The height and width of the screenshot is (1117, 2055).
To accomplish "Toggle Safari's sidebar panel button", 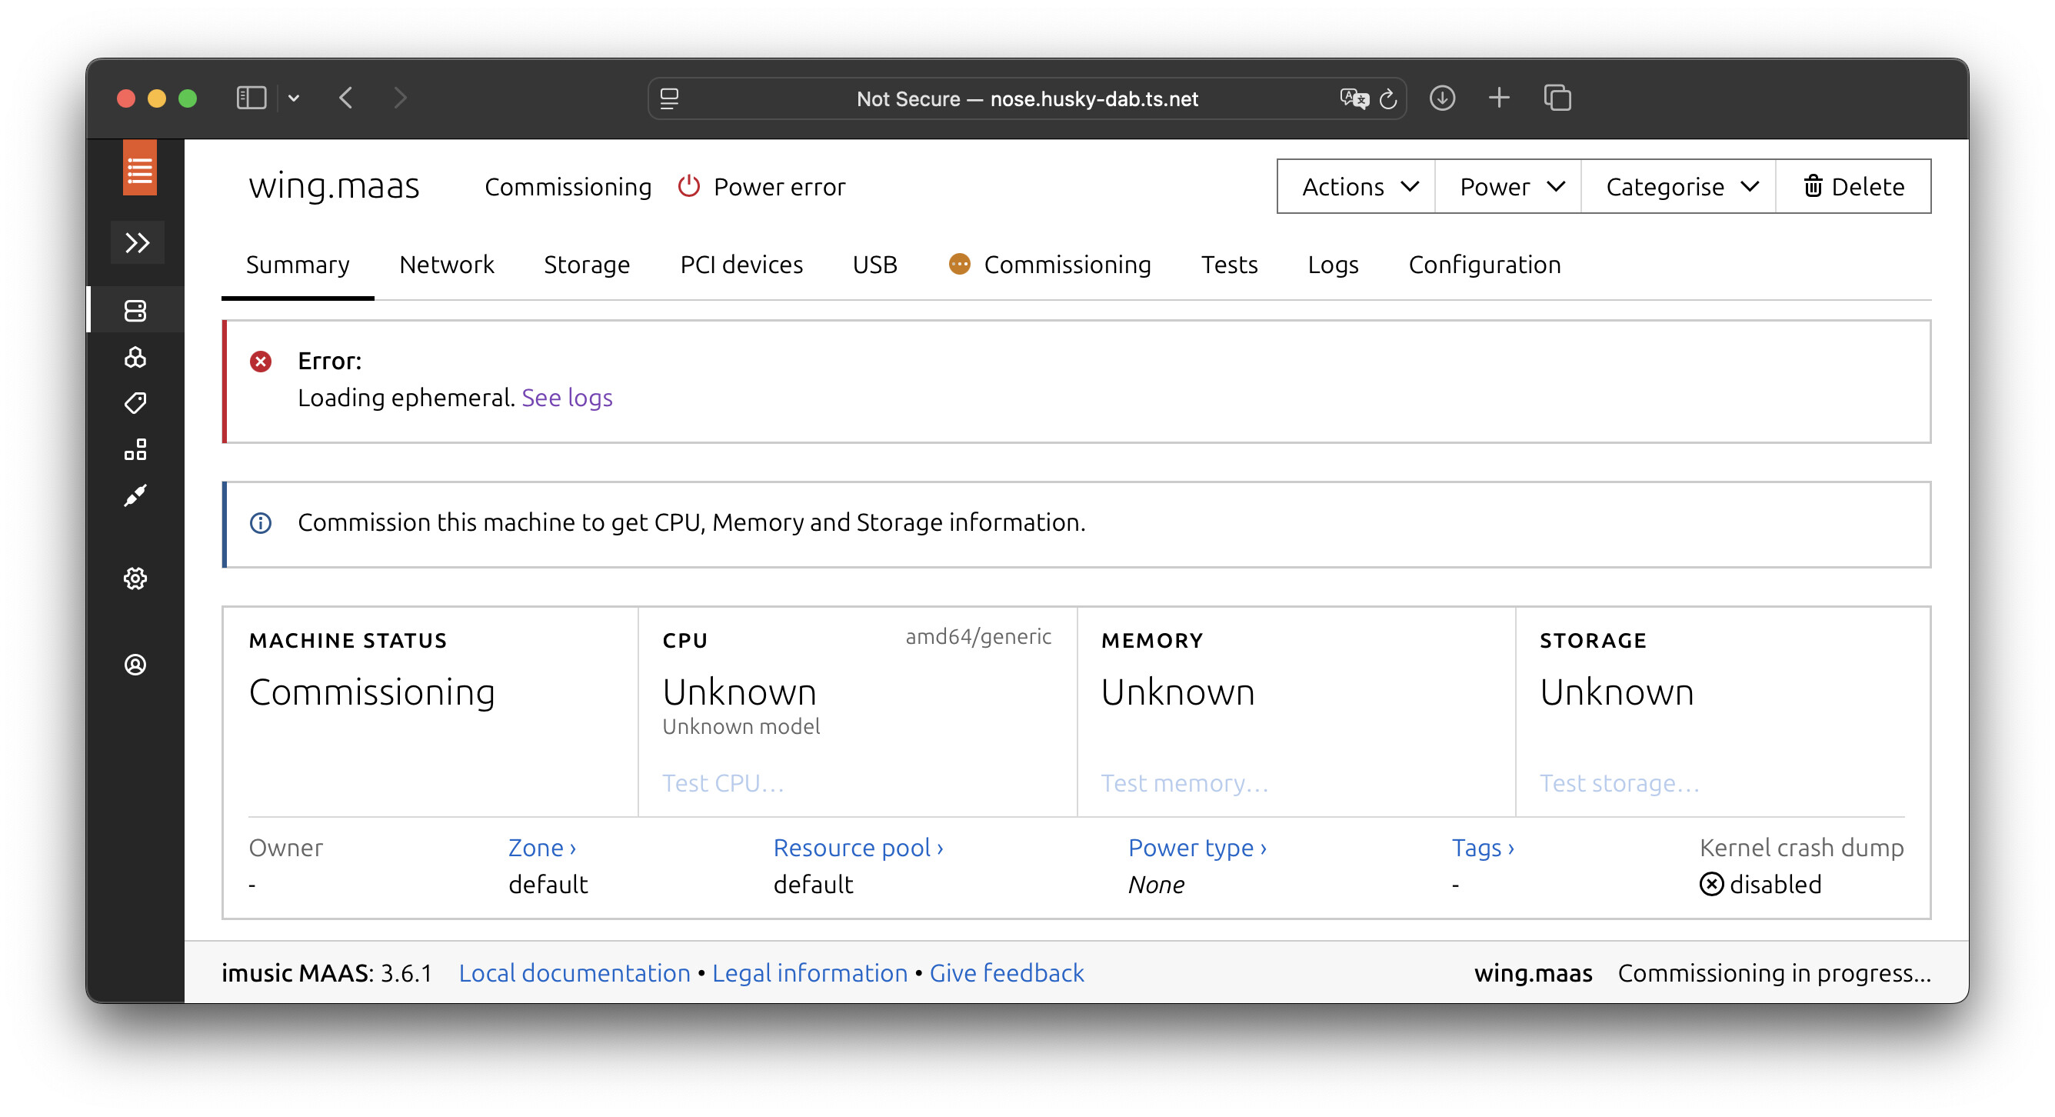I will point(251,98).
